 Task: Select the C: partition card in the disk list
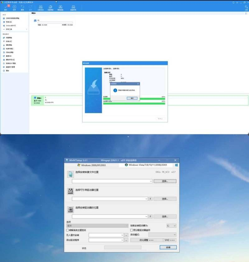pos(54,22)
